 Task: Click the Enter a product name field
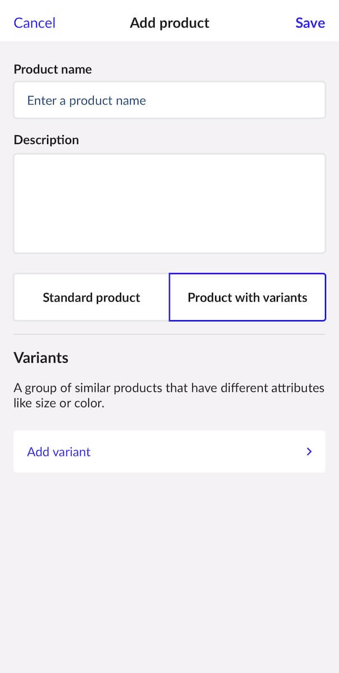coord(168,100)
